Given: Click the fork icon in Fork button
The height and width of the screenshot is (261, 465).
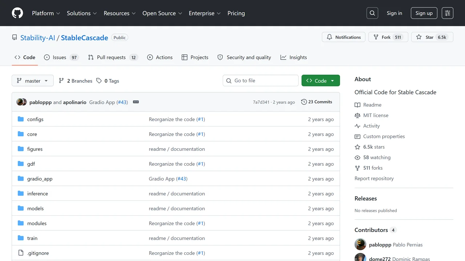Looking at the screenshot, I should (376, 37).
